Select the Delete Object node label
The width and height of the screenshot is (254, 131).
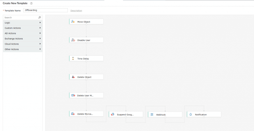click(x=84, y=77)
